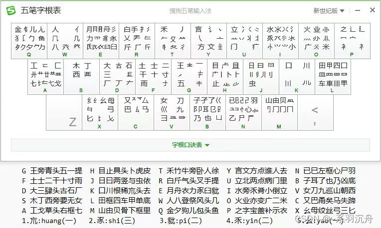Viewport: 381px width, 228px height.
Task: Click the mnemonic line 子耳了也乃凶底
Action: point(329,181)
